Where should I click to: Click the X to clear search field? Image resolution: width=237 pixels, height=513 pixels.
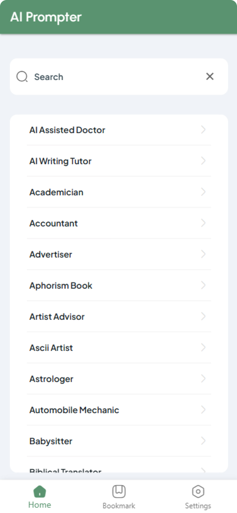(210, 77)
